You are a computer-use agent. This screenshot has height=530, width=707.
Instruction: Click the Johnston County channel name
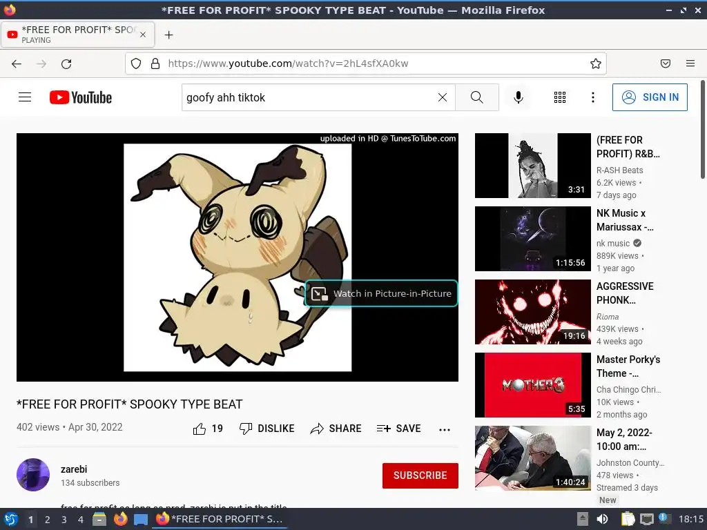point(630,463)
